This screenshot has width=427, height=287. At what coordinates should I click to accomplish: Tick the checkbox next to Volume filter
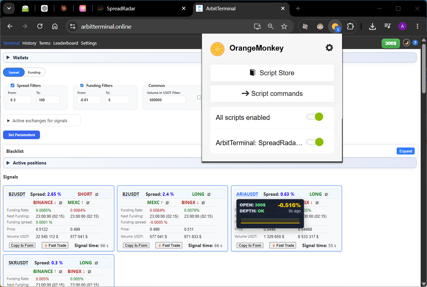pos(199,97)
